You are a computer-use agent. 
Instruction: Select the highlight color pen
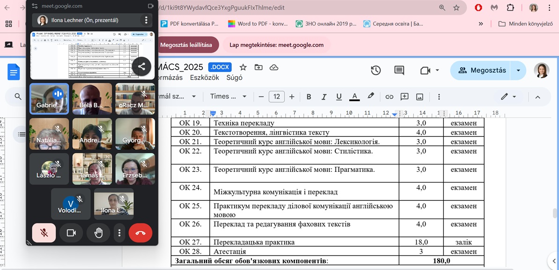point(370,96)
